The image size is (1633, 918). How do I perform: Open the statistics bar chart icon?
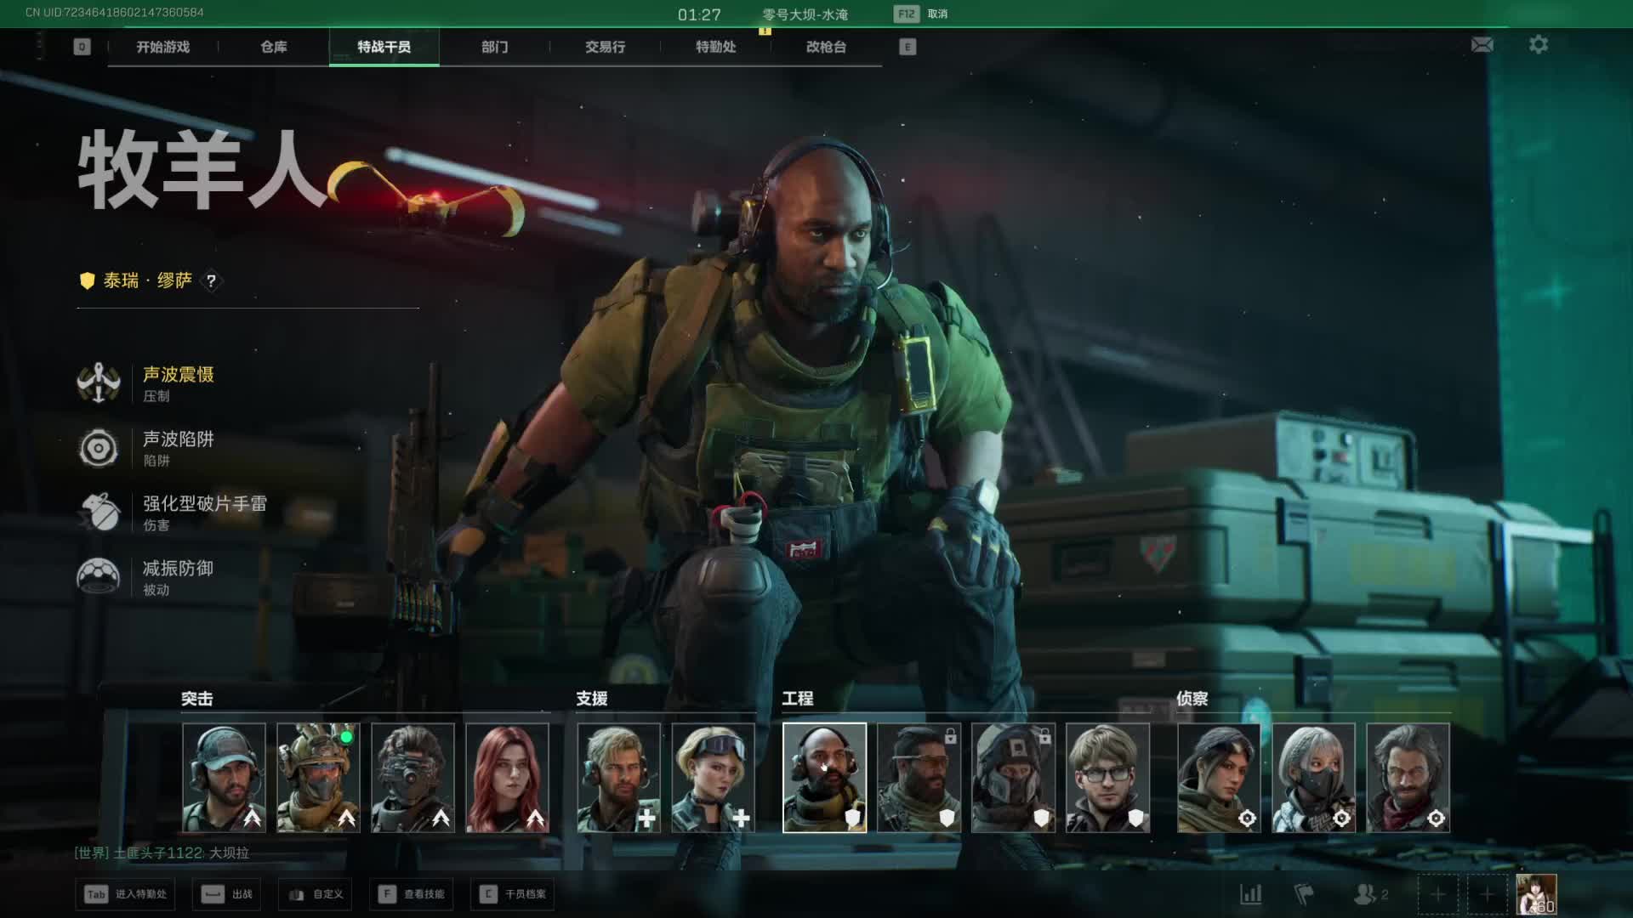1251,894
